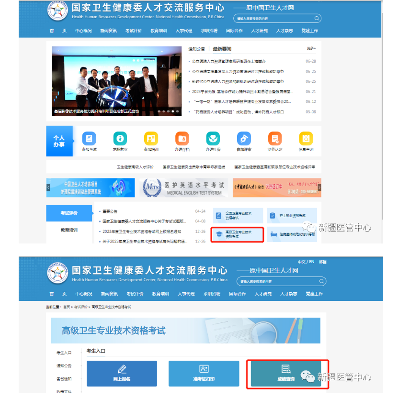398x398 pixels.
Task: Click the 中国卫生人才 杂志 orange banner
Action: [x=277, y=188]
